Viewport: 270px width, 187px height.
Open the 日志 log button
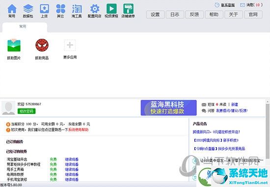(x=175, y=14)
